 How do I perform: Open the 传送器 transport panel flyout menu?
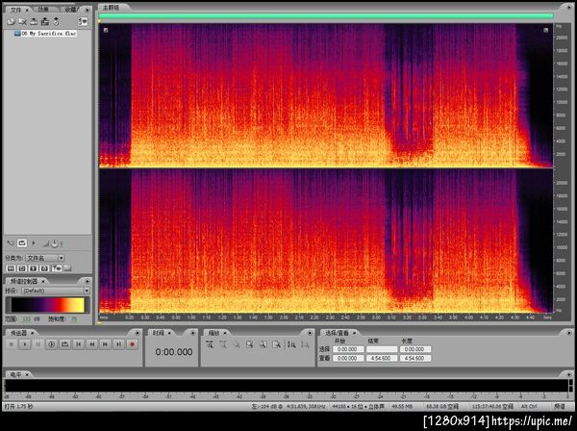(x=138, y=333)
